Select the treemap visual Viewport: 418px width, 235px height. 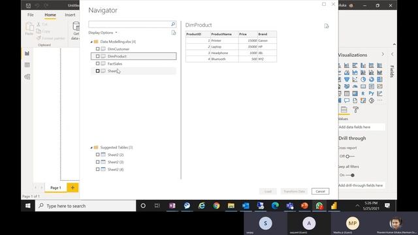click(x=379, y=80)
